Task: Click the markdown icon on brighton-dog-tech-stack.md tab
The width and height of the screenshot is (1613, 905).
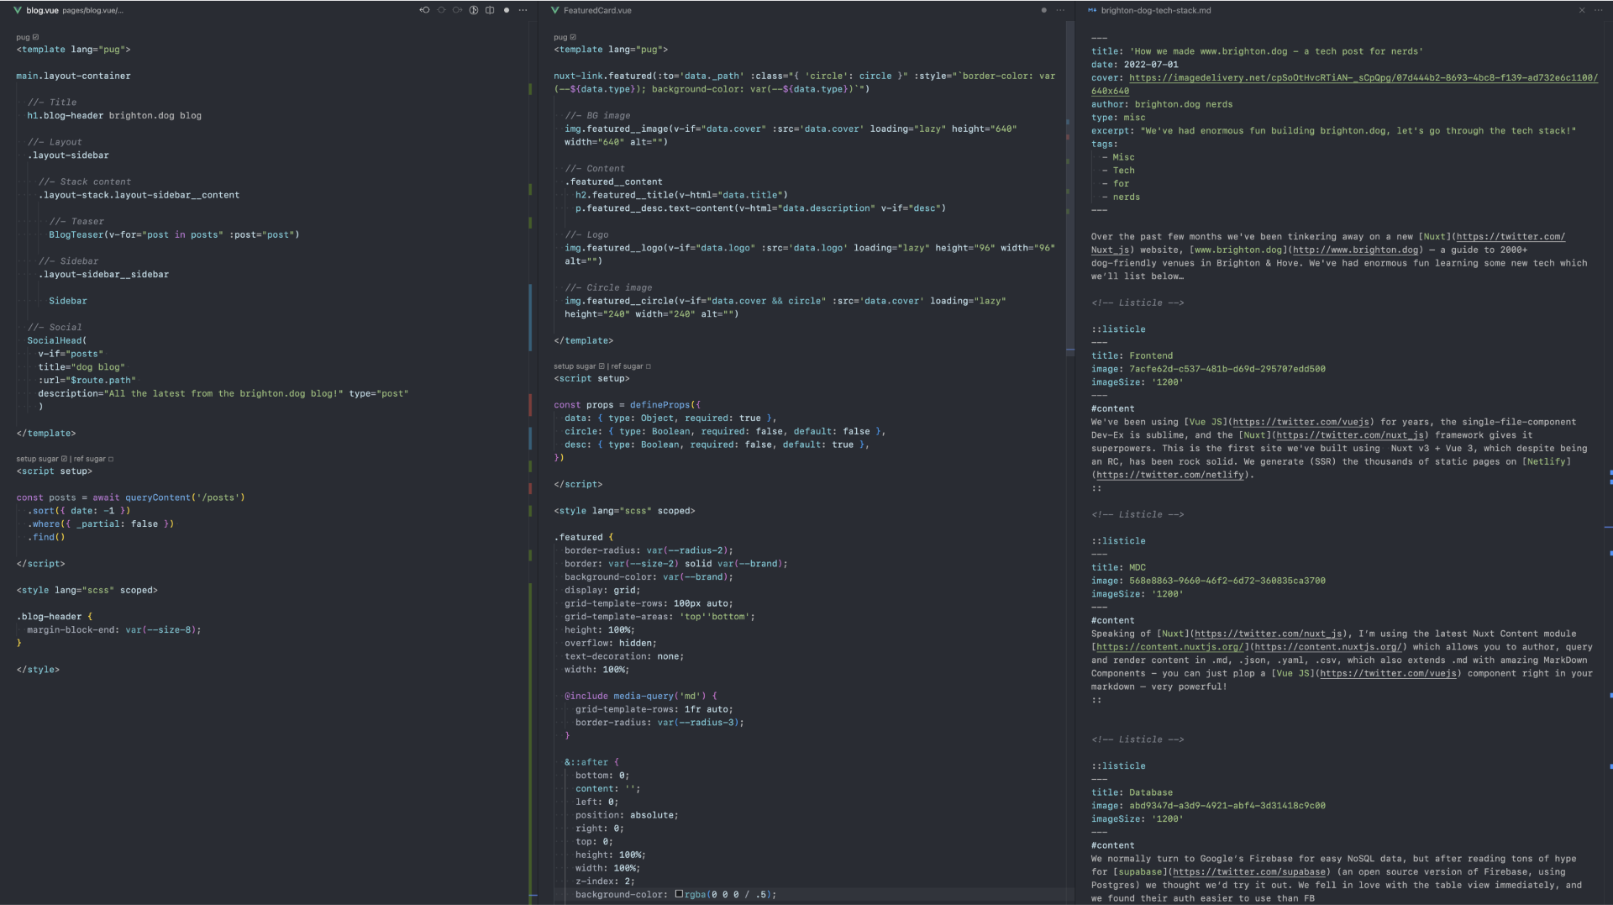Action: tap(1092, 10)
